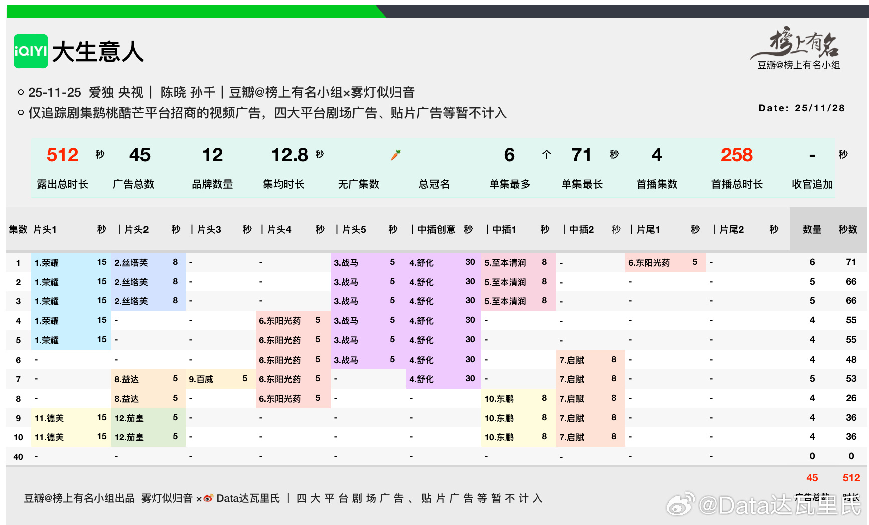Click the 片头4 column header
869x525 pixels.
click(x=279, y=229)
